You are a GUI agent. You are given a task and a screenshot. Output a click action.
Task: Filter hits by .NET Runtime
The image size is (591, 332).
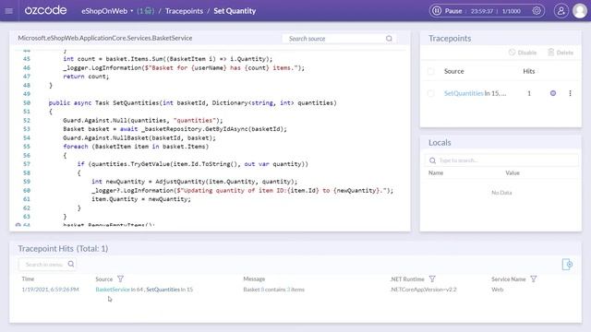pos(432,279)
